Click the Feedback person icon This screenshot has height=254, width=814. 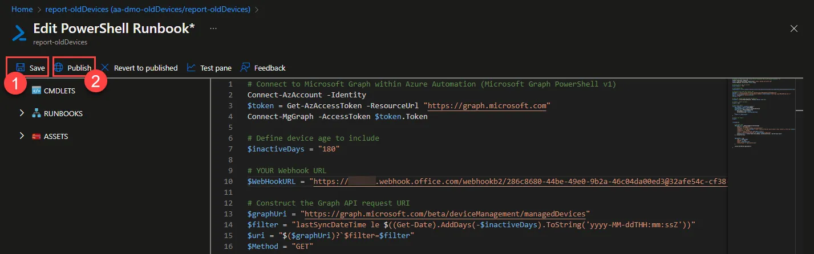pos(245,68)
